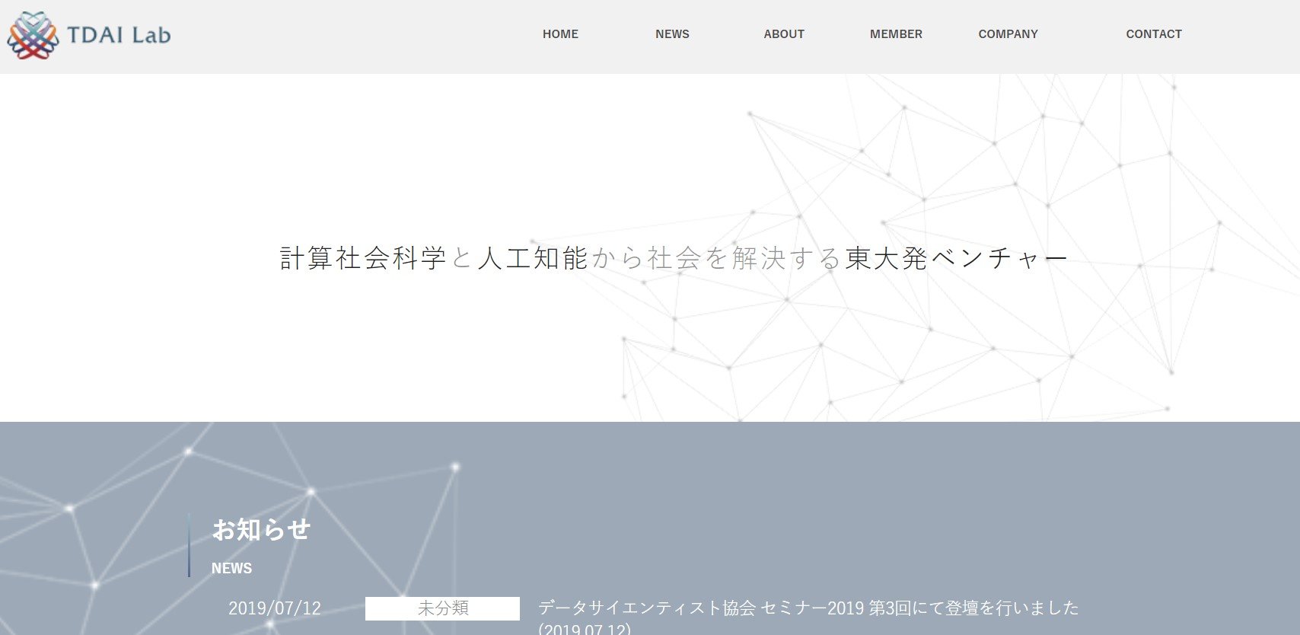This screenshot has width=1300, height=635.
Task: Open the MEMBER page
Action: point(896,34)
